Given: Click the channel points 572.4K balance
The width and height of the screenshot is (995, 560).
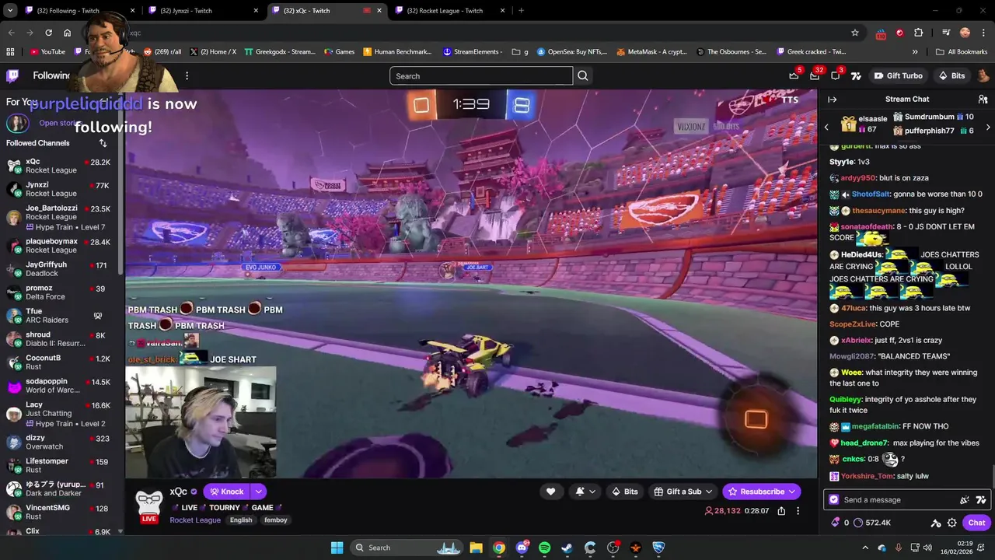Looking at the screenshot, I should click(871, 523).
